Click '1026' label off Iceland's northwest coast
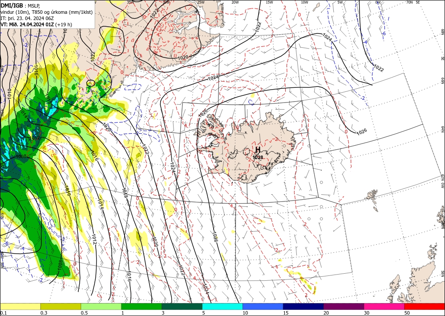The image size is (445, 316). tap(203, 112)
